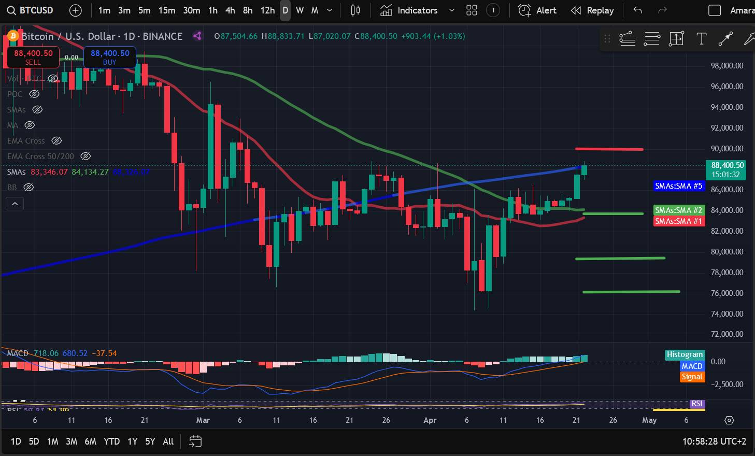Select the arrow line drawing tool
755x456 pixels.
point(726,39)
